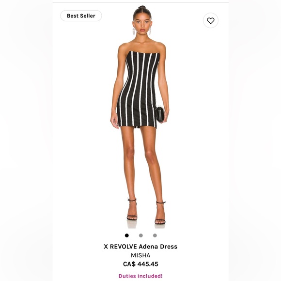Viewport: 281px width, 281px height.
Task: Open the striped dress product photo
Action: (x=140, y=117)
